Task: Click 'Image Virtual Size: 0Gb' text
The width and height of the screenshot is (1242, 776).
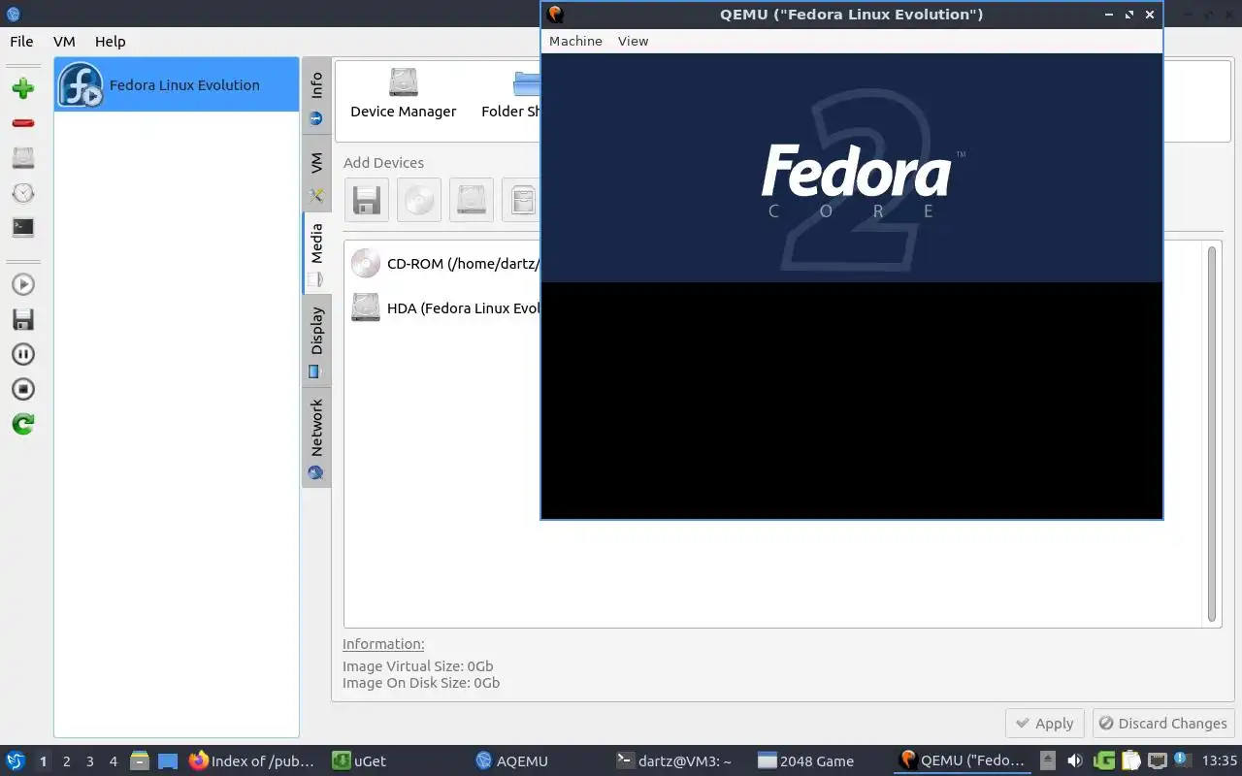Action: [418, 666]
